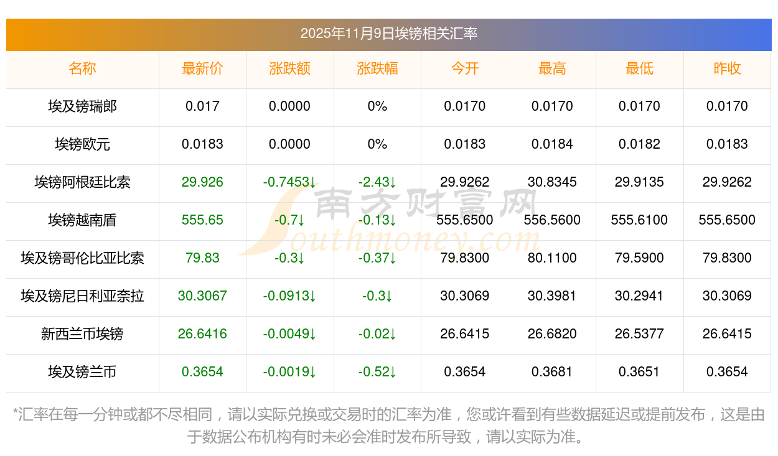Click the percent change -0.02↓

pos(377,334)
